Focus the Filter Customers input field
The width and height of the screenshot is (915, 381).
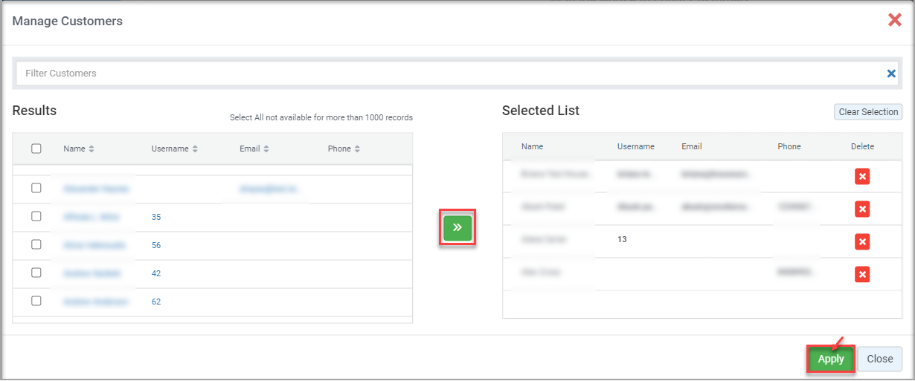(446, 74)
